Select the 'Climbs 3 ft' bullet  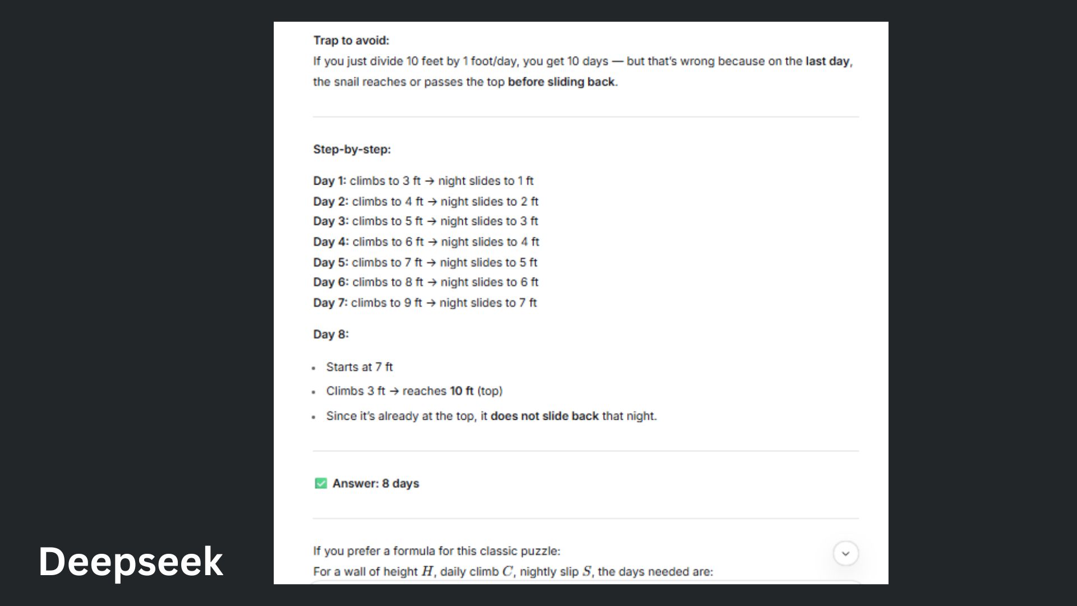pos(414,391)
